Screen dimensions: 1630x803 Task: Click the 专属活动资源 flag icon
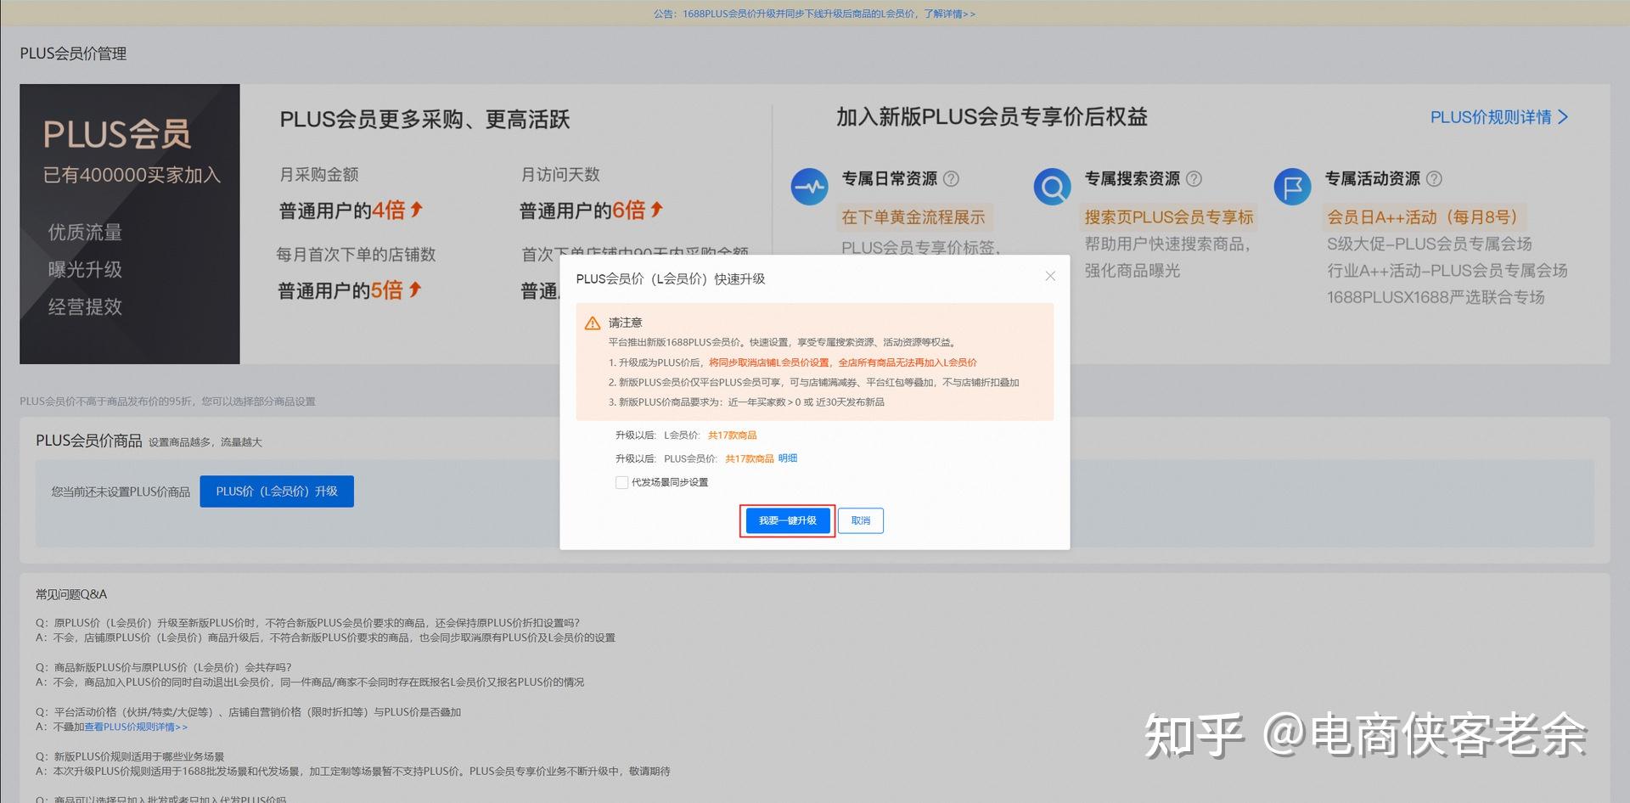[1292, 186]
